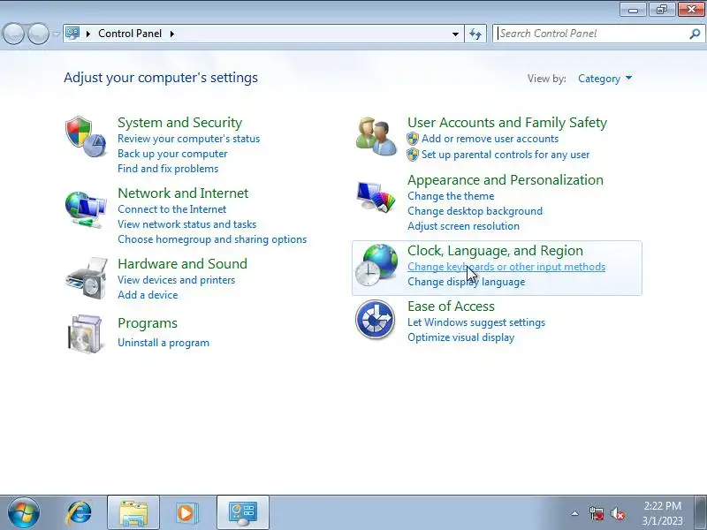Open View network status and tasks
The image size is (707, 530).
186,224
